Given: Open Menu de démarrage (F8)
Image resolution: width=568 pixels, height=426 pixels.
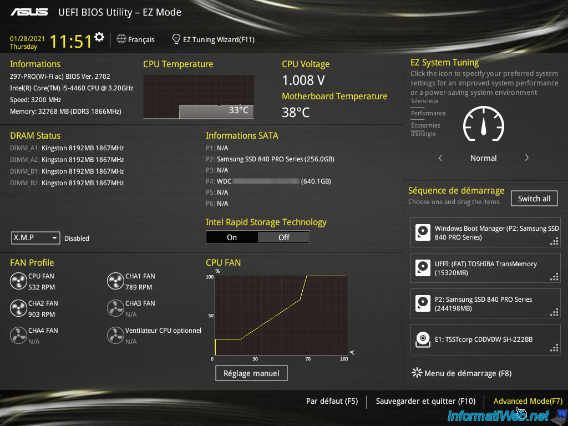Looking at the screenshot, I should (468, 373).
